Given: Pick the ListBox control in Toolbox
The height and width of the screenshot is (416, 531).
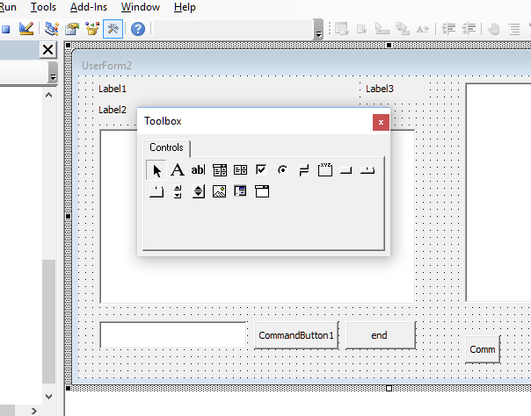Looking at the screenshot, I should (240, 170).
